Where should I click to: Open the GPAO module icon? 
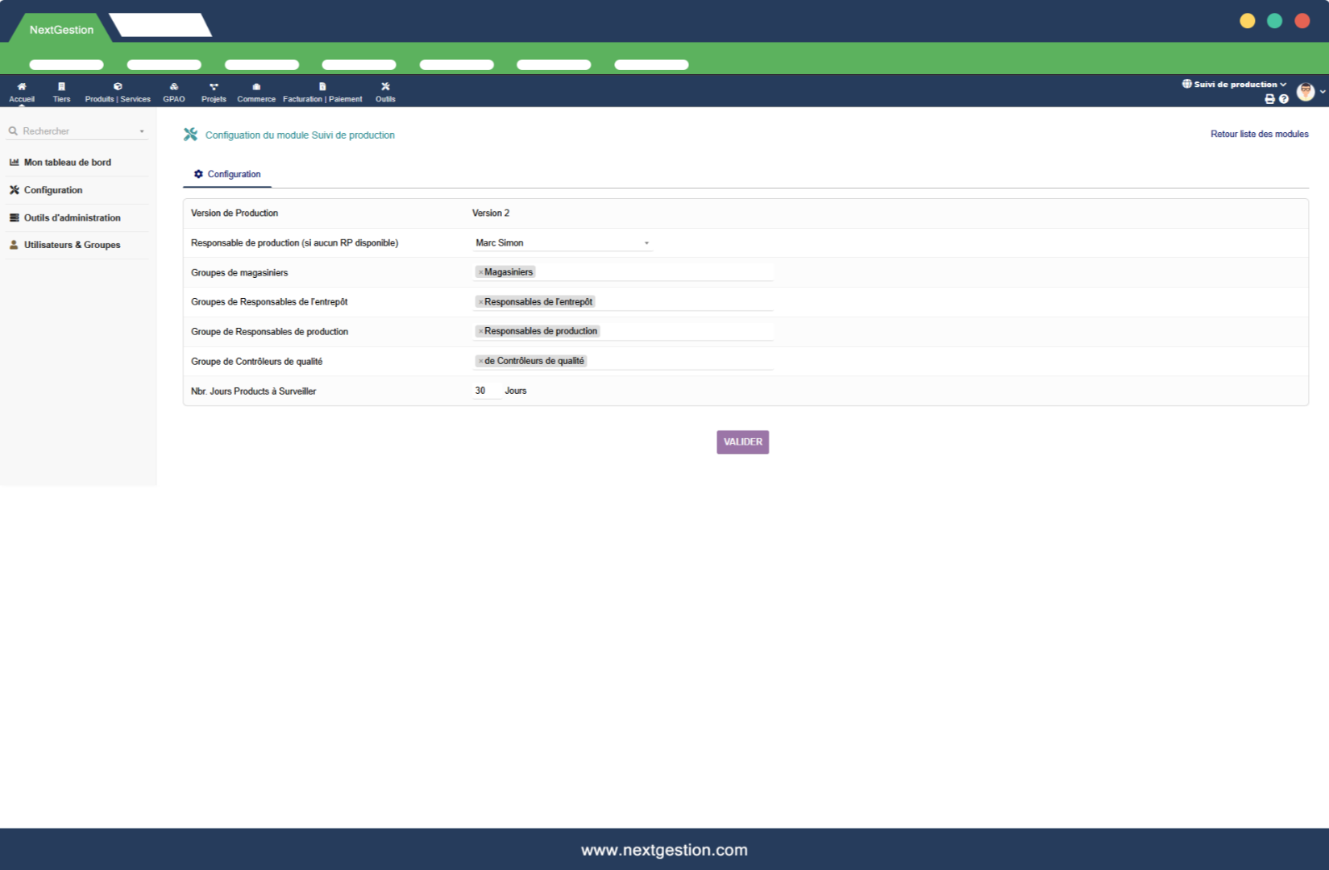pos(174,87)
